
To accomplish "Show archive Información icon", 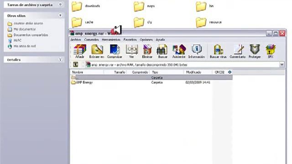I will coord(197,51).
